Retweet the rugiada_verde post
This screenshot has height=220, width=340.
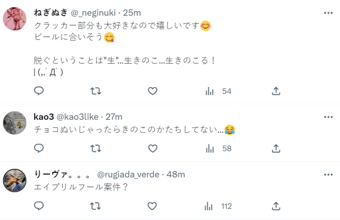(x=96, y=206)
